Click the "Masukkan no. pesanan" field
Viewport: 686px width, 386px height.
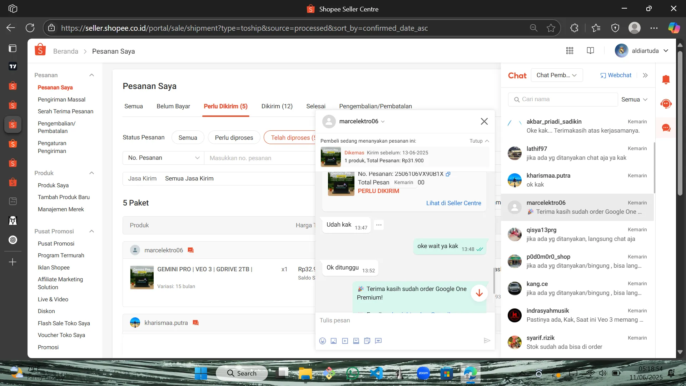coord(260,158)
